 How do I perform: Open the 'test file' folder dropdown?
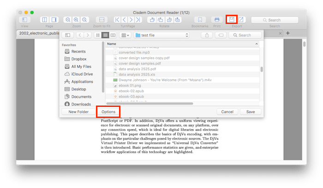(161, 35)
